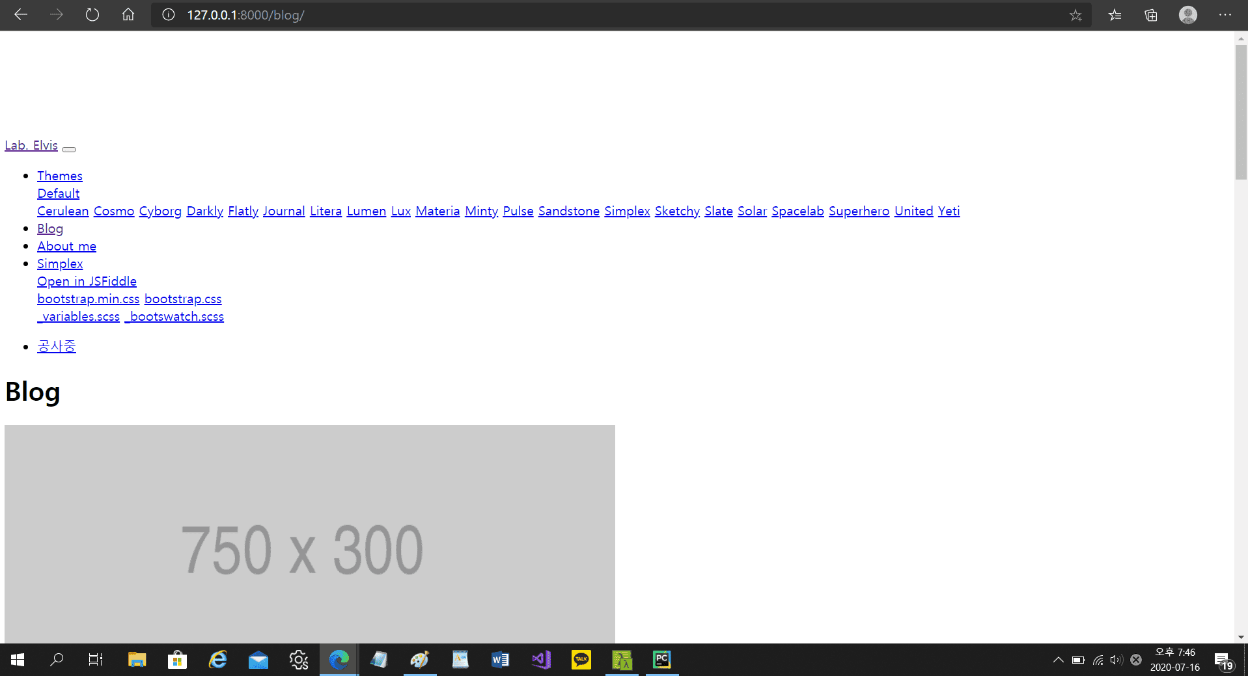Click the page vertical scrollbar thumb
The height and width of the screenshot is (676, 1248).
tap(1241, 112)
